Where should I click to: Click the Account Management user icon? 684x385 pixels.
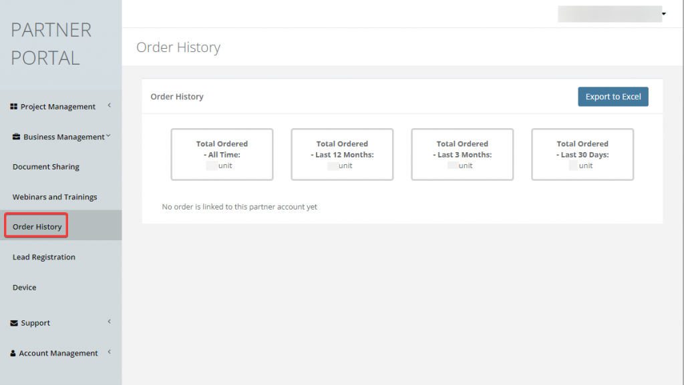(x=13, y=354)
